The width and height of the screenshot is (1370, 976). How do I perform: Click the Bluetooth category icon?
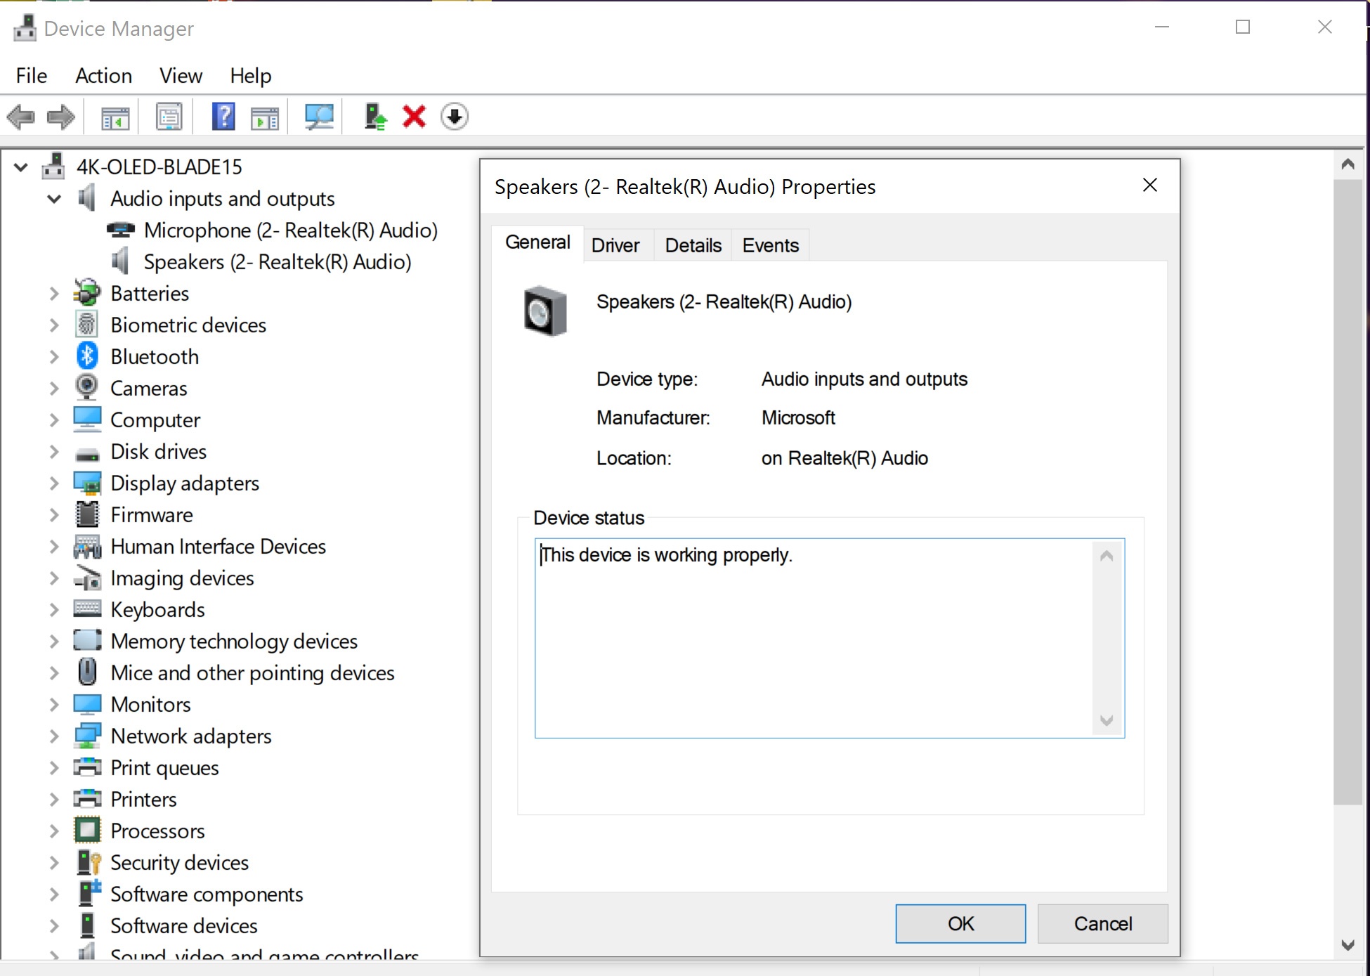pos(87,356)
